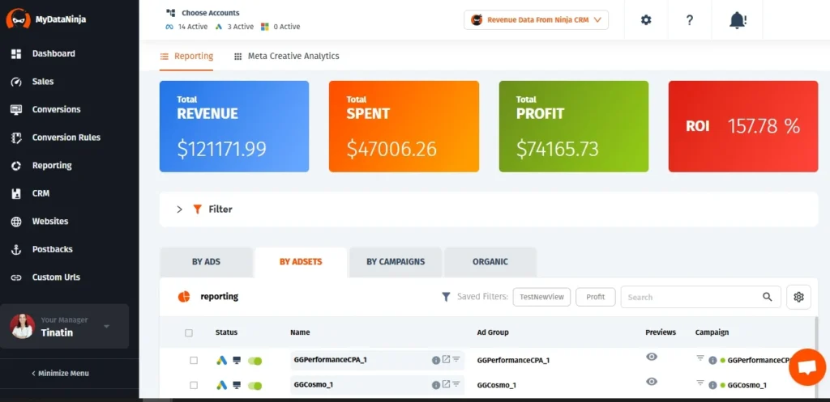The width and height of the screenshot is (830, 402).
Task: Open Dashboard from the sidebar
Action: pyautogui.click(x=53, y=53)
